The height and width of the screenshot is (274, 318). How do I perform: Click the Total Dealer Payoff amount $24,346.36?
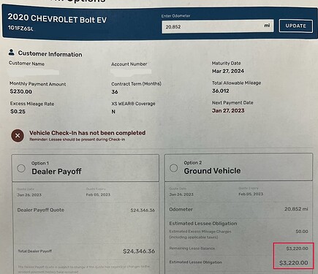pos(139,251)
